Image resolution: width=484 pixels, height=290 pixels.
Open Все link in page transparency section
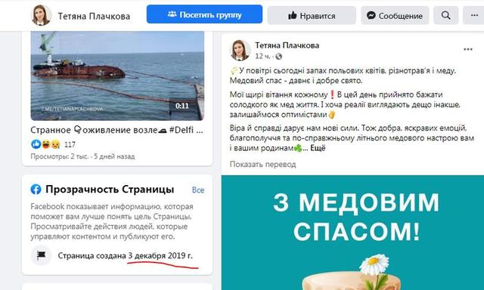[x=198, y=190]
